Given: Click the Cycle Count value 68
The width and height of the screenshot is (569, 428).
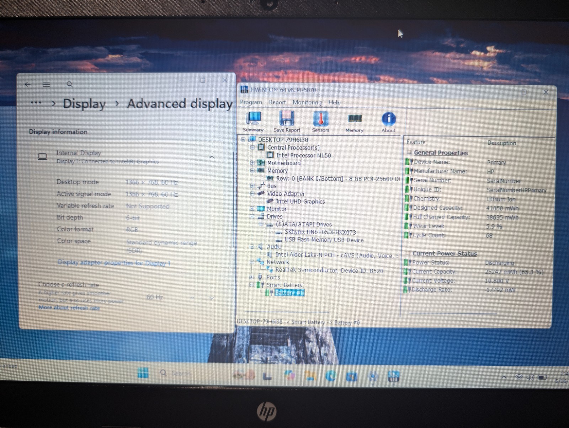Looking at the screenshot, I should click(489, 235).
